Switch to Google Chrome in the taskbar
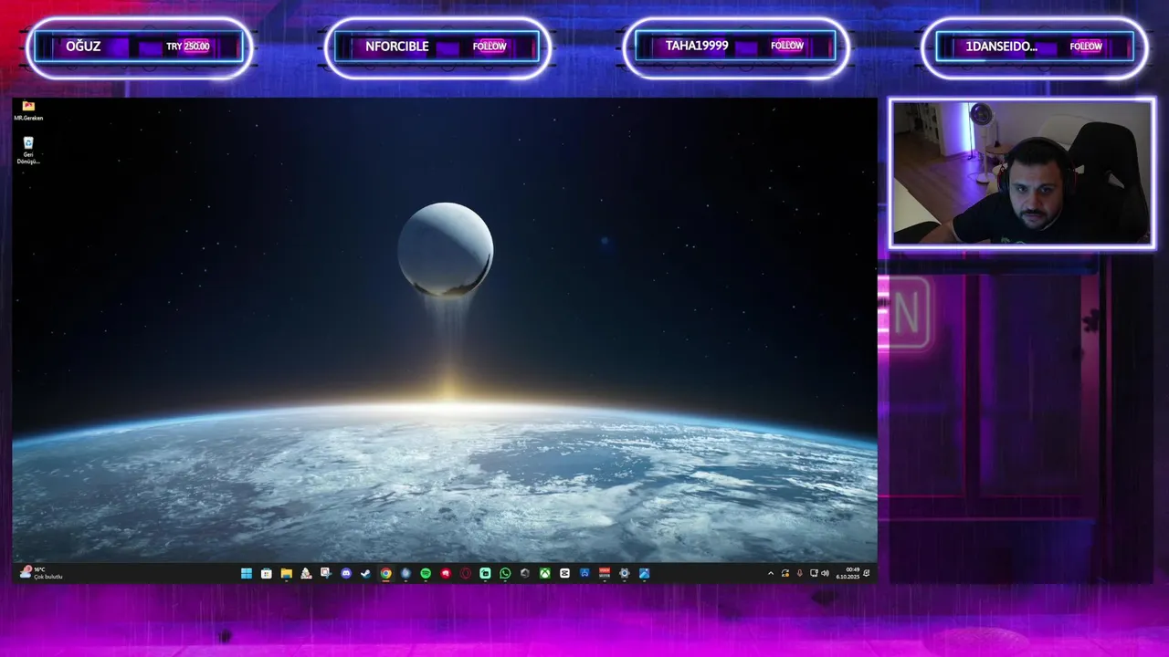The height and width of the screenshot is (657, 1169). click(385, 573)
